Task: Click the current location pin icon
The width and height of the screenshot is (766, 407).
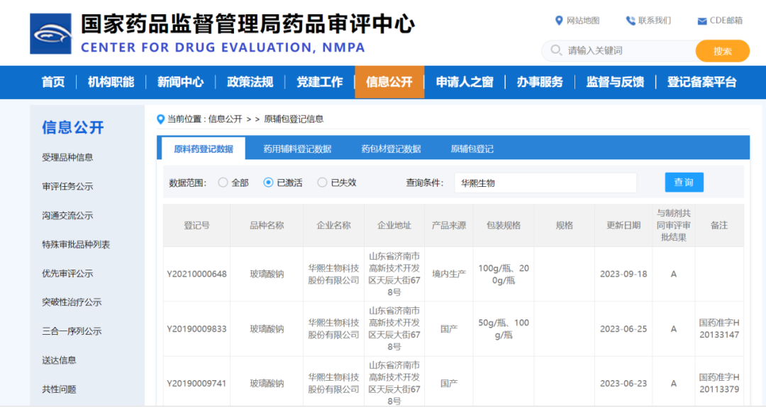Action: tap(161, 119)
